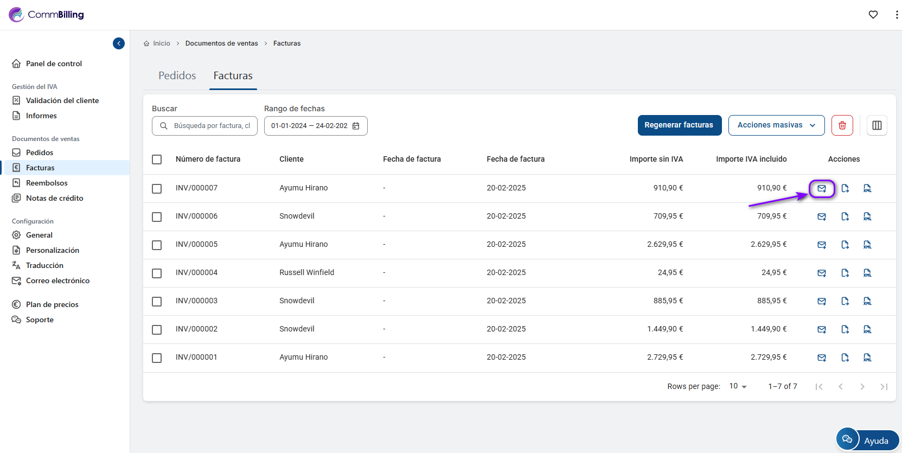Check the box for invoice INV/000004

[x=157, y=273]
